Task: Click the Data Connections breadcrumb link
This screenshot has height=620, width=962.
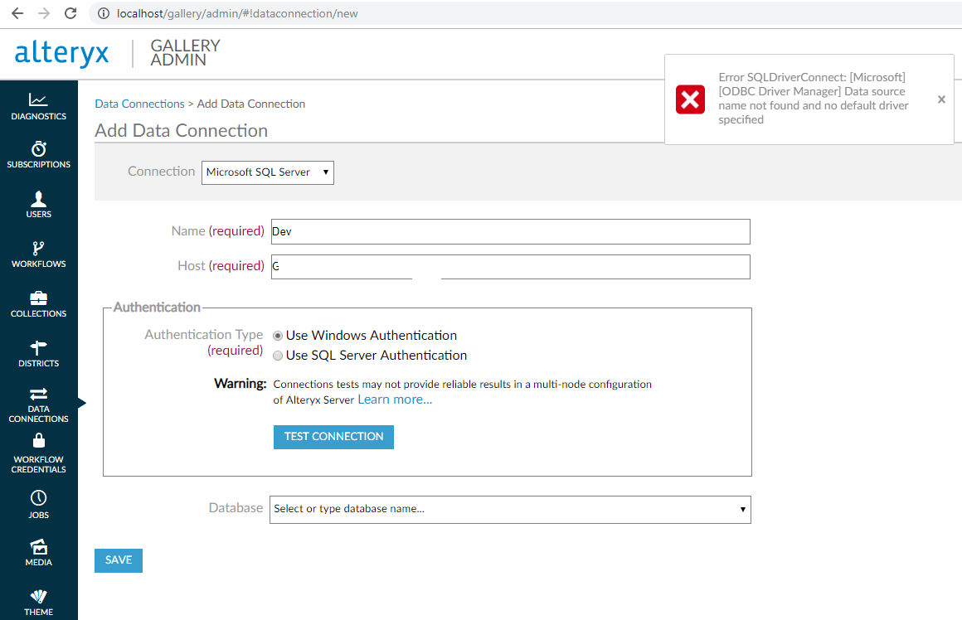Action: 138,103
